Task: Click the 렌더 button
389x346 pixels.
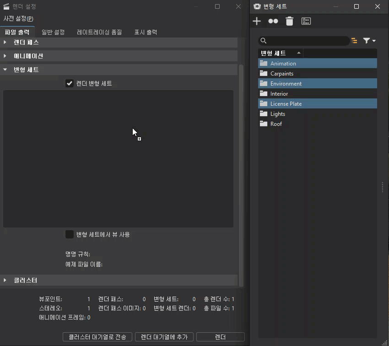Action: pyautogui.click(x=220, y=337)
